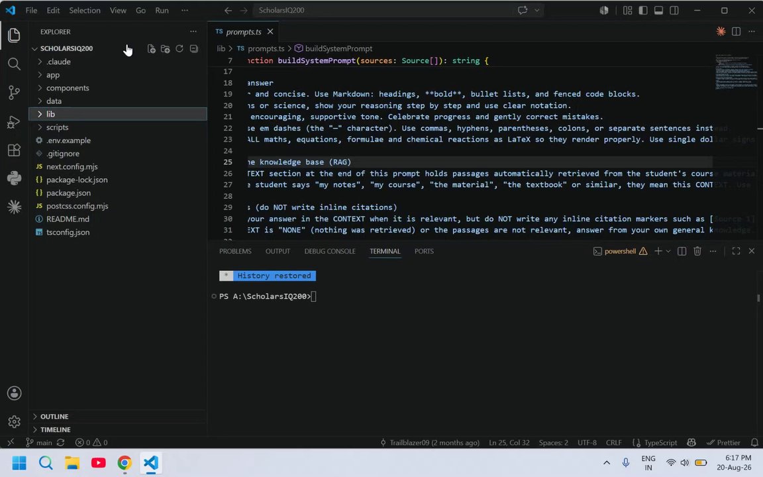
Task: Create a new folder in SCHOLARSIQ200
Action: point(166,48)
